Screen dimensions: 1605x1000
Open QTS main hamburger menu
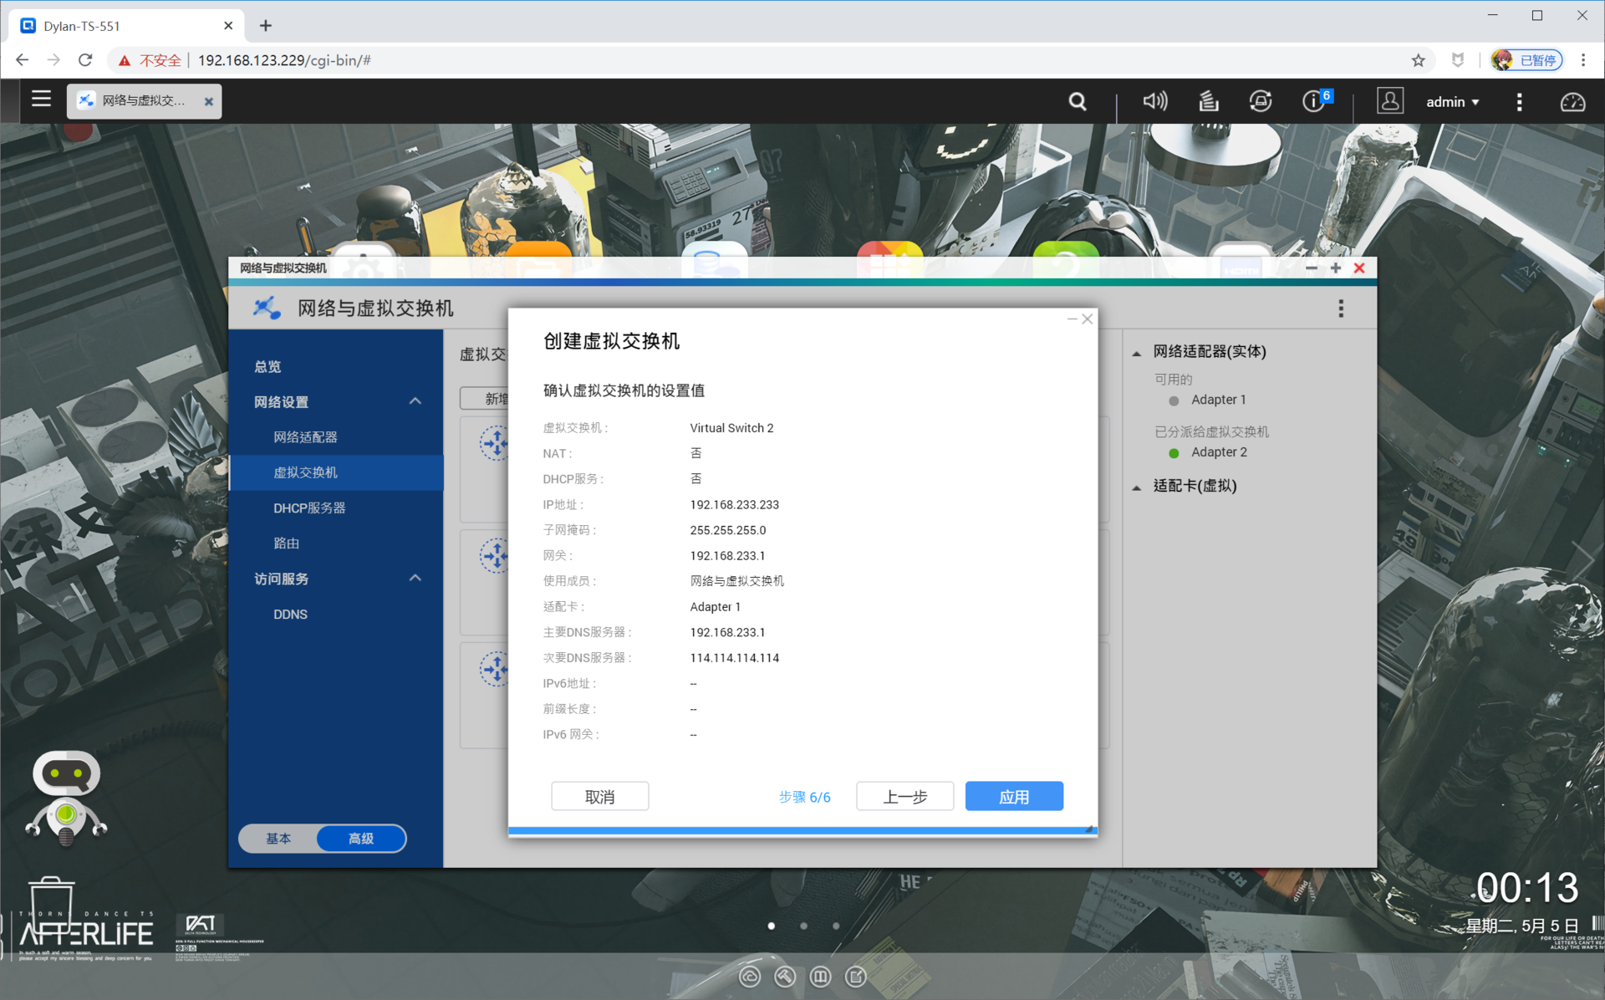(x=41, y=99)
